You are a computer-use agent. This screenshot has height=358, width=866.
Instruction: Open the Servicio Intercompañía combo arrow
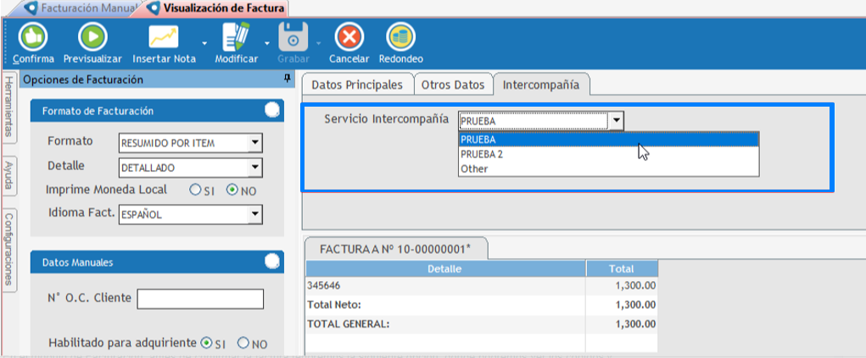coord(617,121)
